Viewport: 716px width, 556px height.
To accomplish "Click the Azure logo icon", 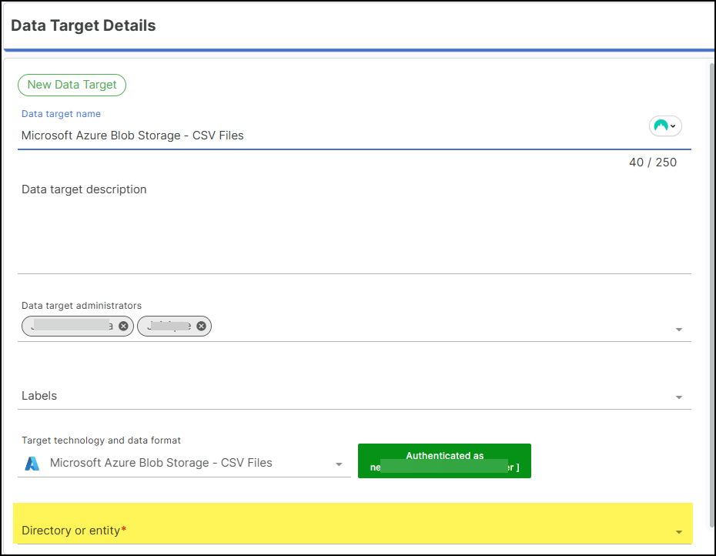I will pos(32,464).
